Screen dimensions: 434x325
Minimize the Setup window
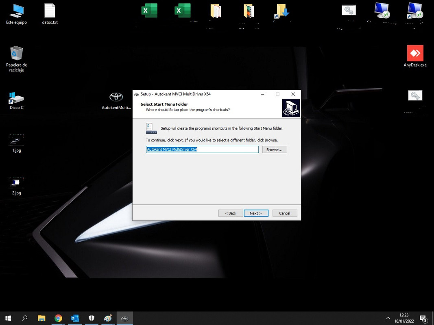[x=262, y=94]
